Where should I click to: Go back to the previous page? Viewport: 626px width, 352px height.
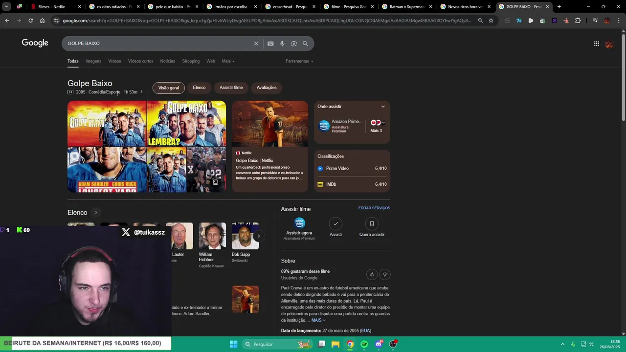click(x=7, y=21)
